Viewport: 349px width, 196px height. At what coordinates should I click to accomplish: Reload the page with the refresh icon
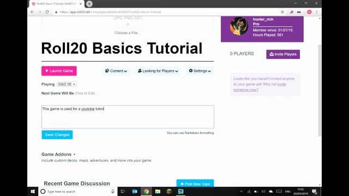pyautogui.click(x=47, y=12)
